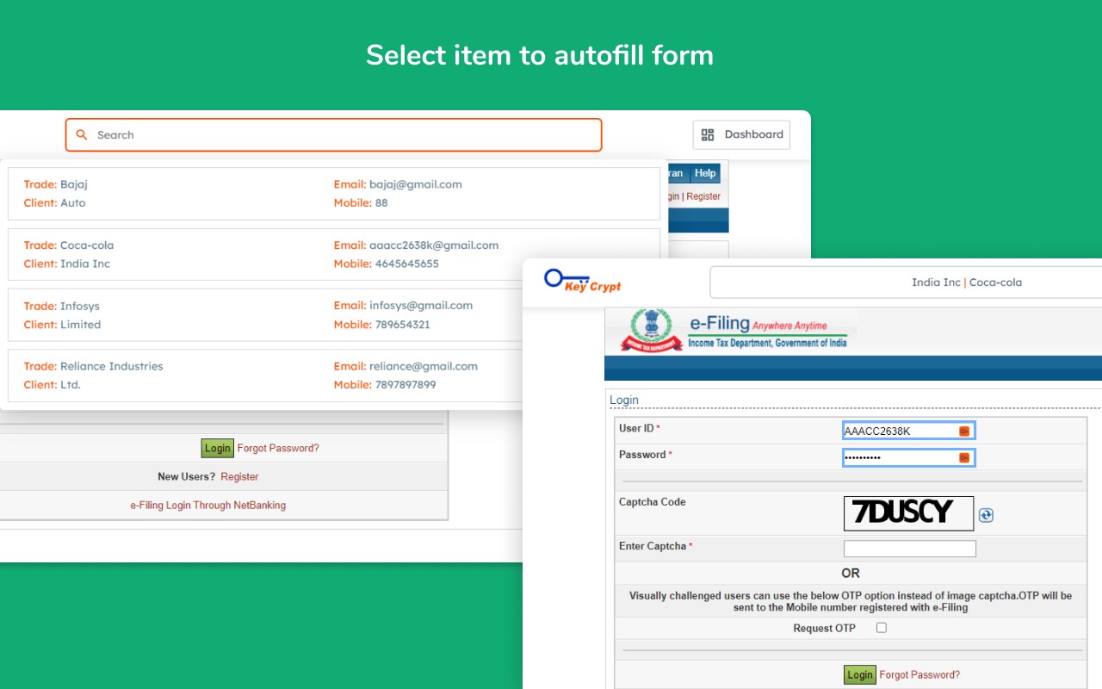Viewport: 1102px width, 689px height.
Task: Select the Bajaj Auto client entry
Action: 334,194
